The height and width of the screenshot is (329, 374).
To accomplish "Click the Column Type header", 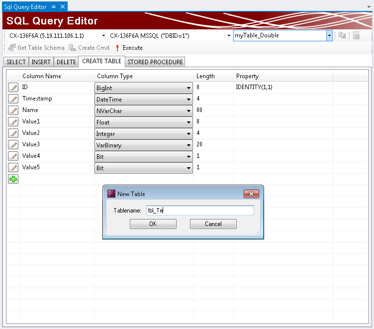I will tap(144, 76).
